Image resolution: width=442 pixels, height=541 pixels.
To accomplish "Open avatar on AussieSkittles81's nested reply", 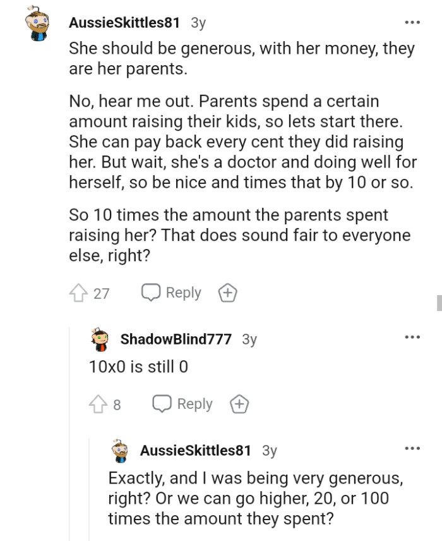I will [121, 451].
